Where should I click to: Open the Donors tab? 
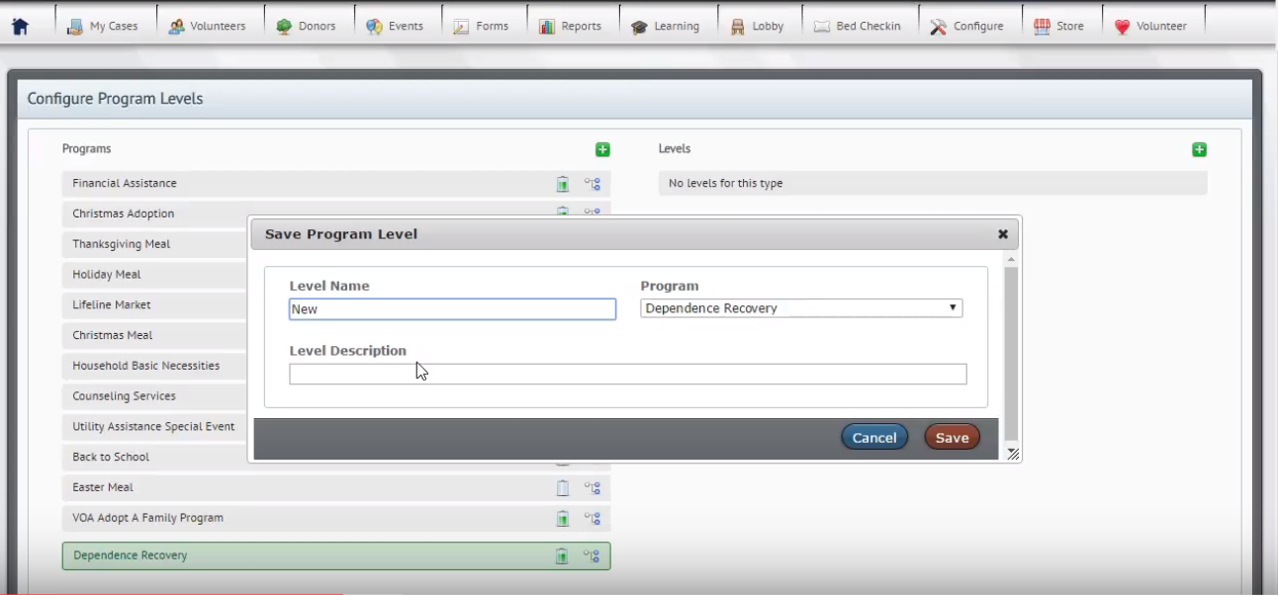(307, 26)
